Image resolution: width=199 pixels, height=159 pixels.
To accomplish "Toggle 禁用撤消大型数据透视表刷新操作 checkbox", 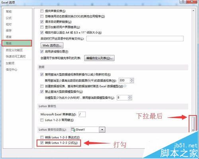I will click(x=42, y=74).
